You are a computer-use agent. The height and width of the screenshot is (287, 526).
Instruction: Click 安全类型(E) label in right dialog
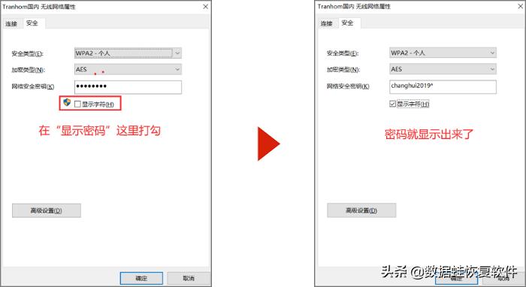tap(343, 53)
